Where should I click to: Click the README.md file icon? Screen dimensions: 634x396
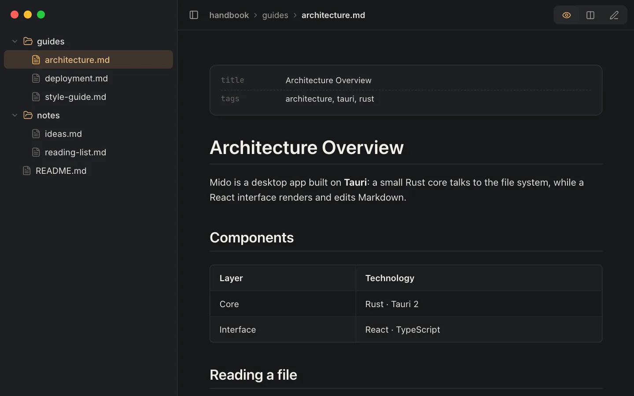click(x=27, y=171)
